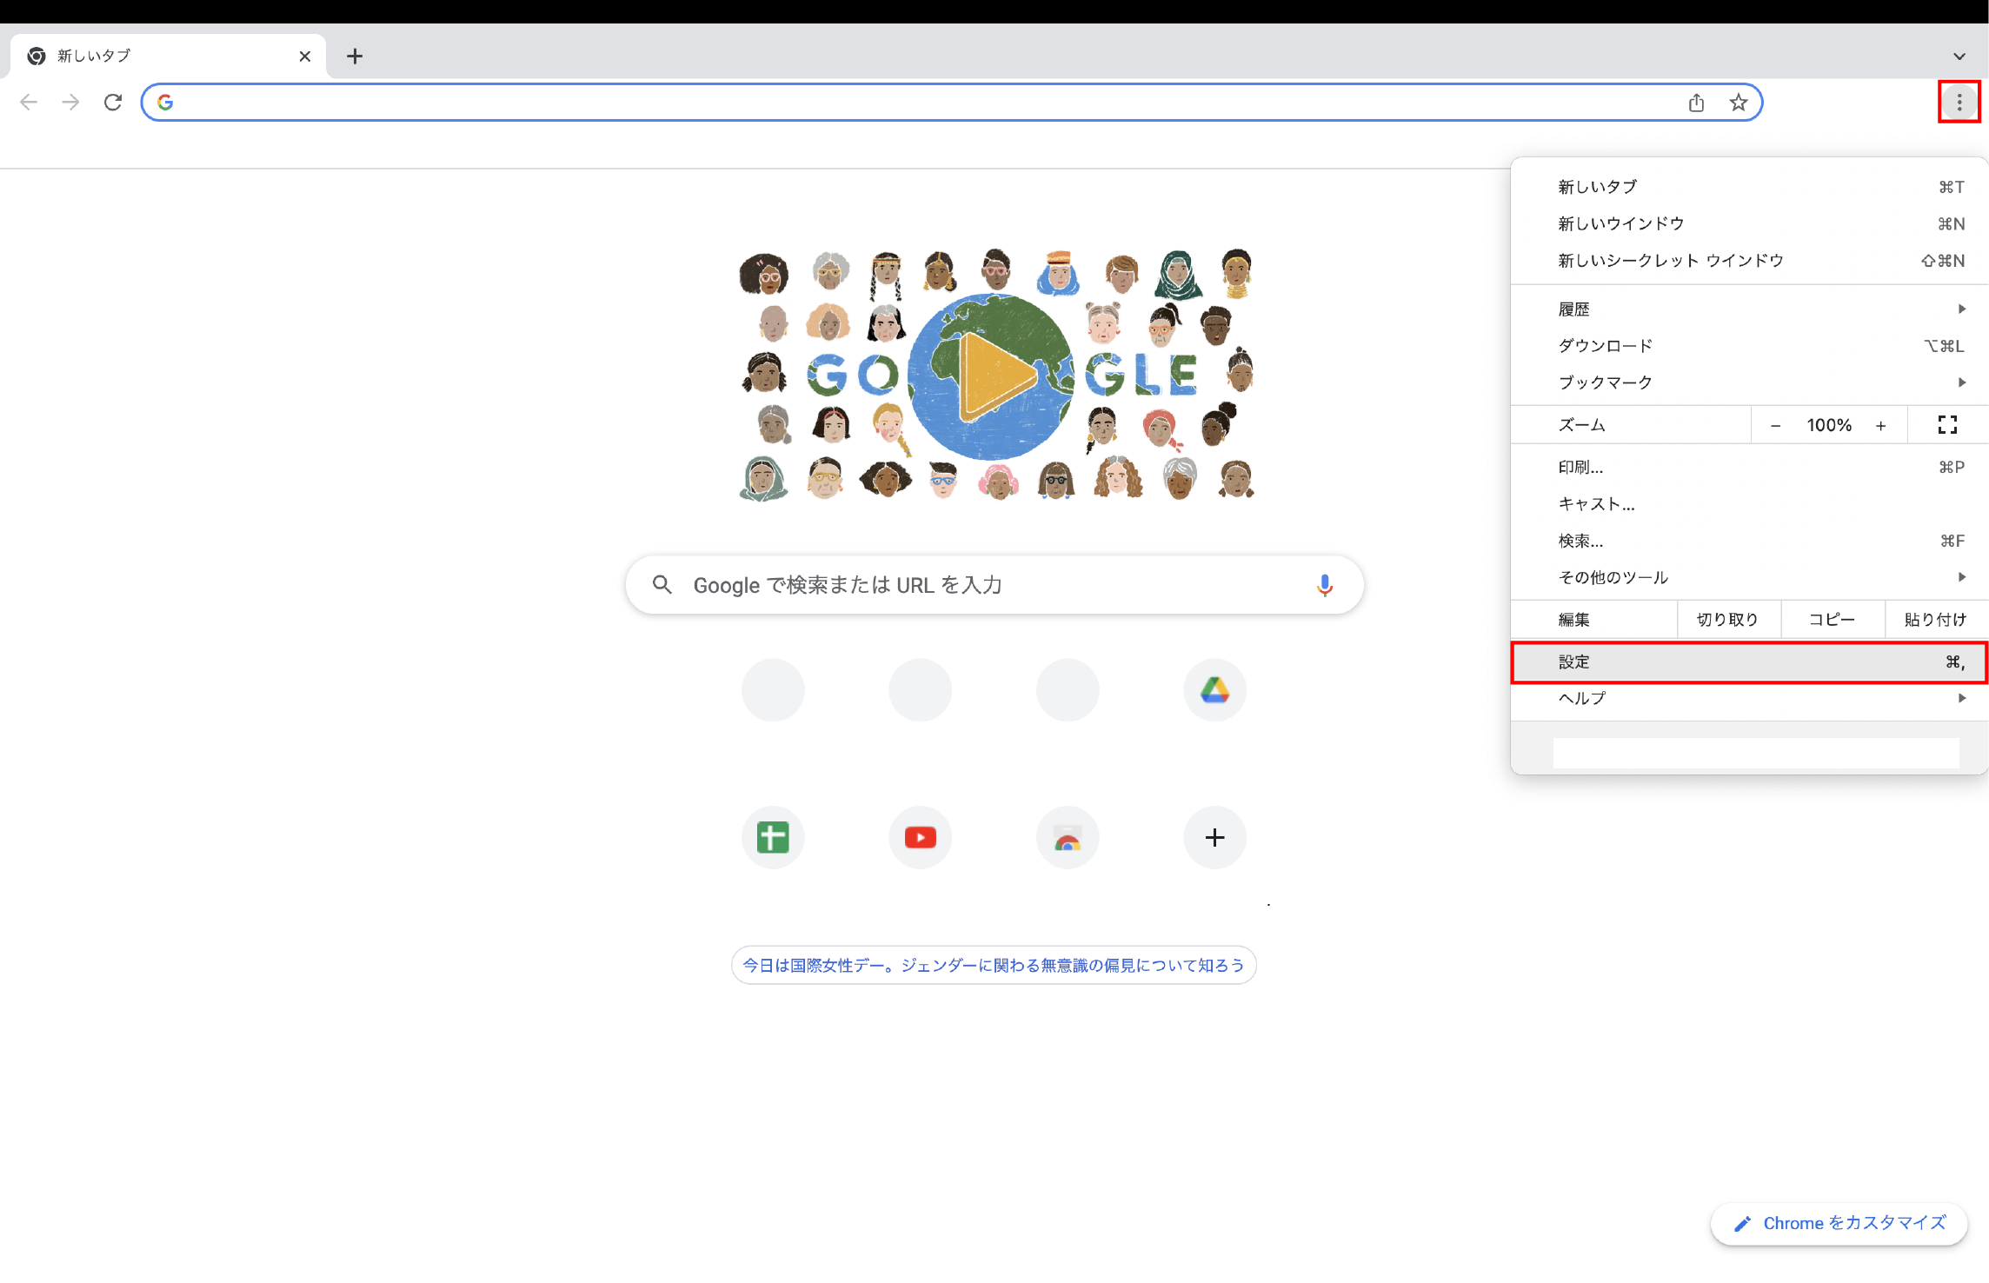Image resolution: width=1989 pixels, height=1283 pixels.
Task: Click the Google search box
Action: click(x=994, y=585)
